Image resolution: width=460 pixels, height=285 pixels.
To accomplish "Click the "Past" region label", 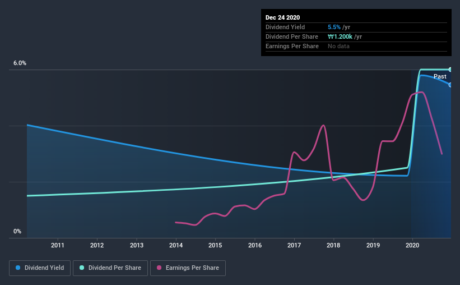I will (440, 76).
